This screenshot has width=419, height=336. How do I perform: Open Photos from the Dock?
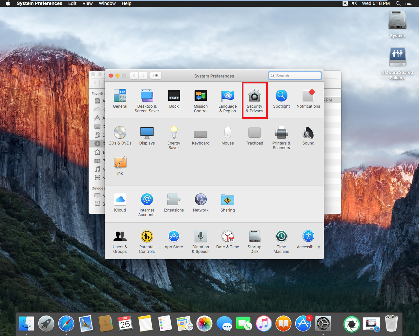pos(204,324)
